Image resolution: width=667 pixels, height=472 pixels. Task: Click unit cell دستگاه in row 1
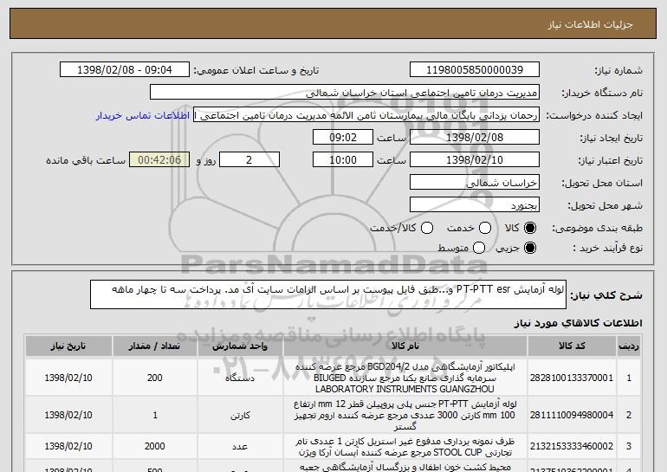coord(240,378)
